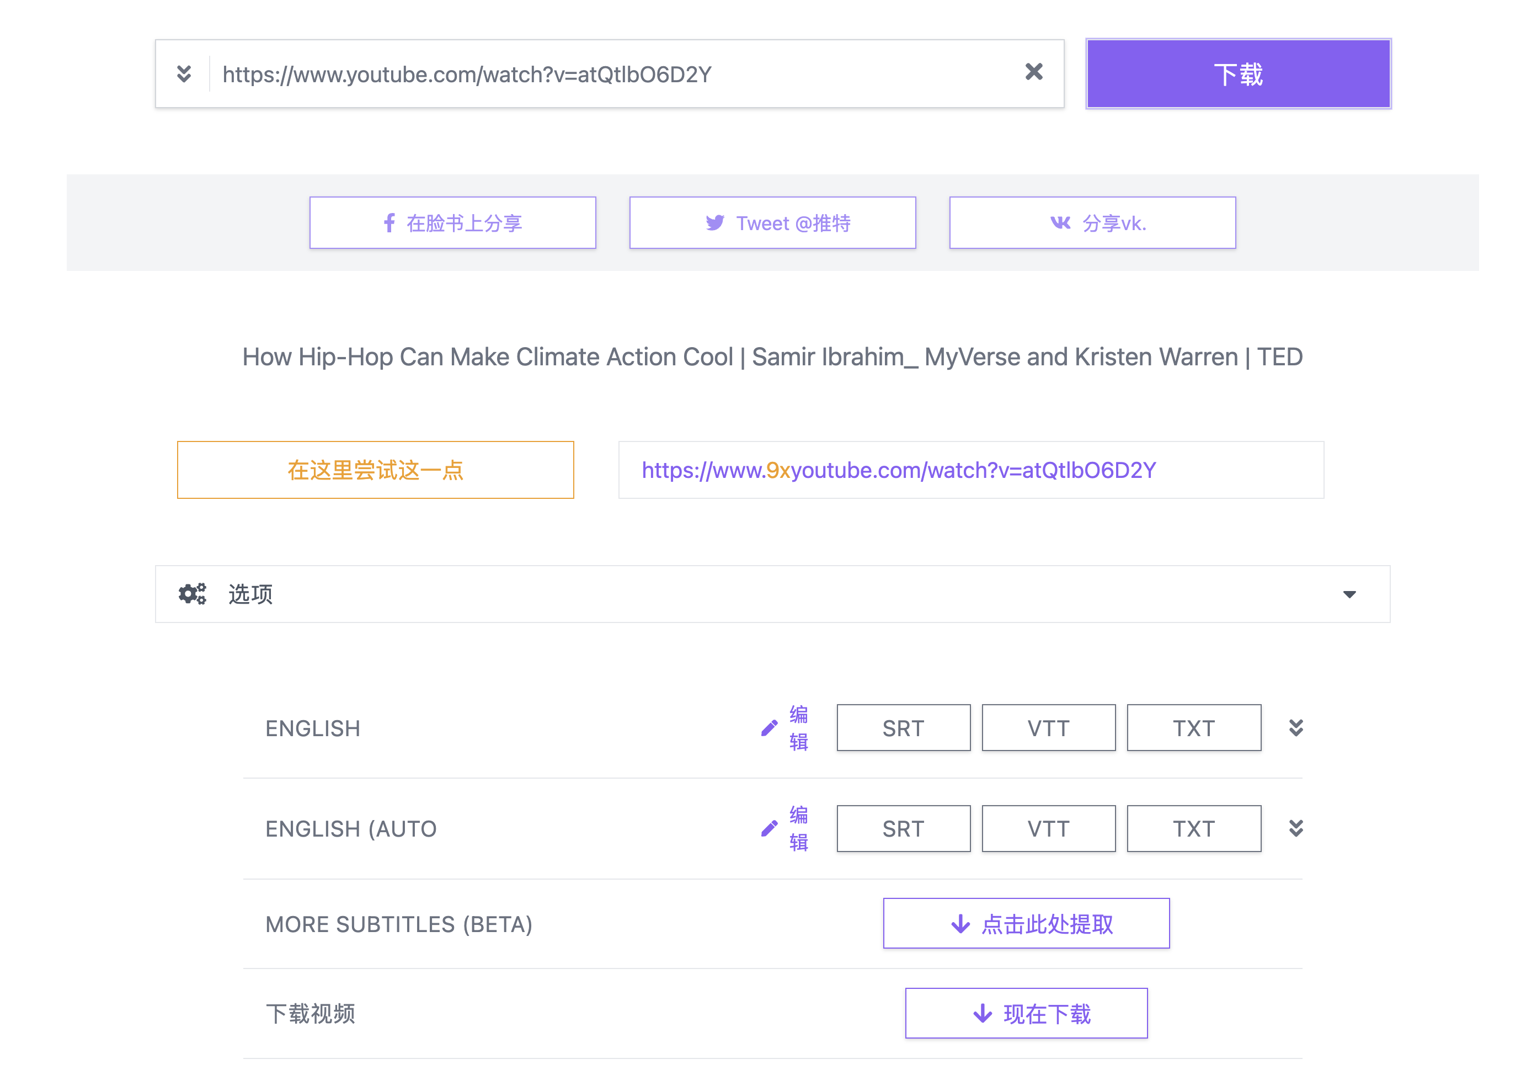
Task: Download ENGLISH subtitles as SRT
Action: pyautogui.click(x=903, y=728)
